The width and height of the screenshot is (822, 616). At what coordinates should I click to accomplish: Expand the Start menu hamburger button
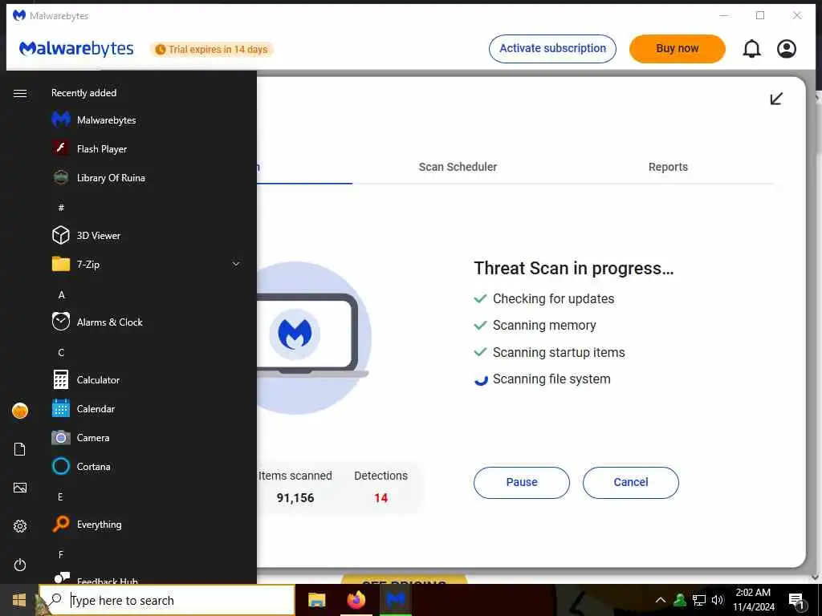(x=20, y=93)
